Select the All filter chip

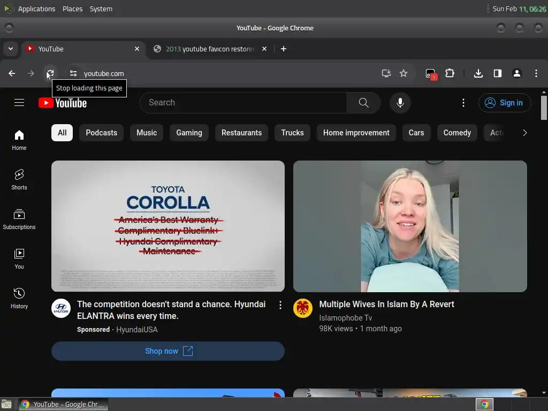coord(62,133)
